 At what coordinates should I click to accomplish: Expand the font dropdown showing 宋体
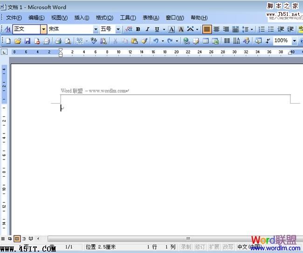96,29
